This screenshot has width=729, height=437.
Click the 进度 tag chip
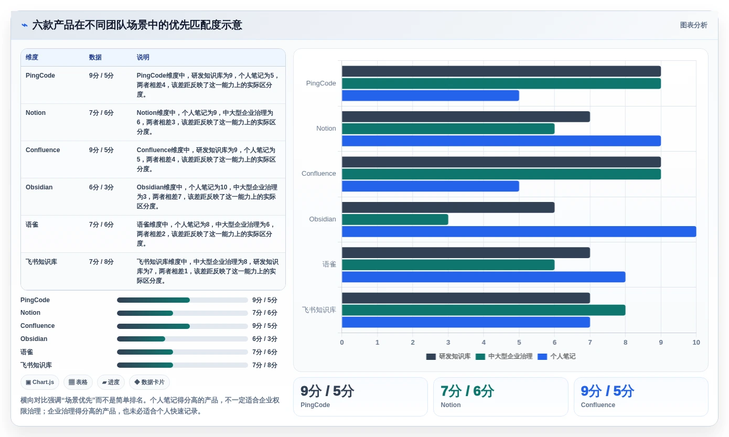(x=111, y=382)
